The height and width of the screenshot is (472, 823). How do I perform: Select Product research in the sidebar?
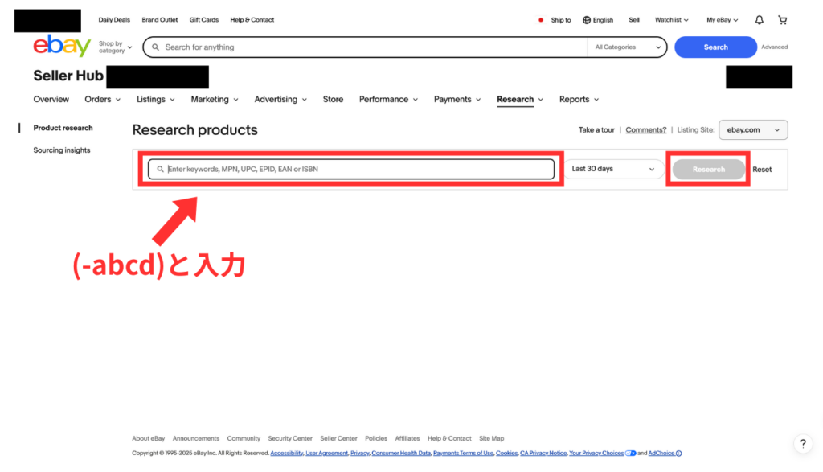[x=63, y=128]
